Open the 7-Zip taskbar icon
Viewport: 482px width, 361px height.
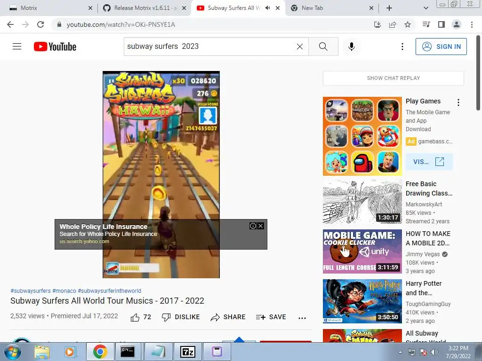pos(187,352)
